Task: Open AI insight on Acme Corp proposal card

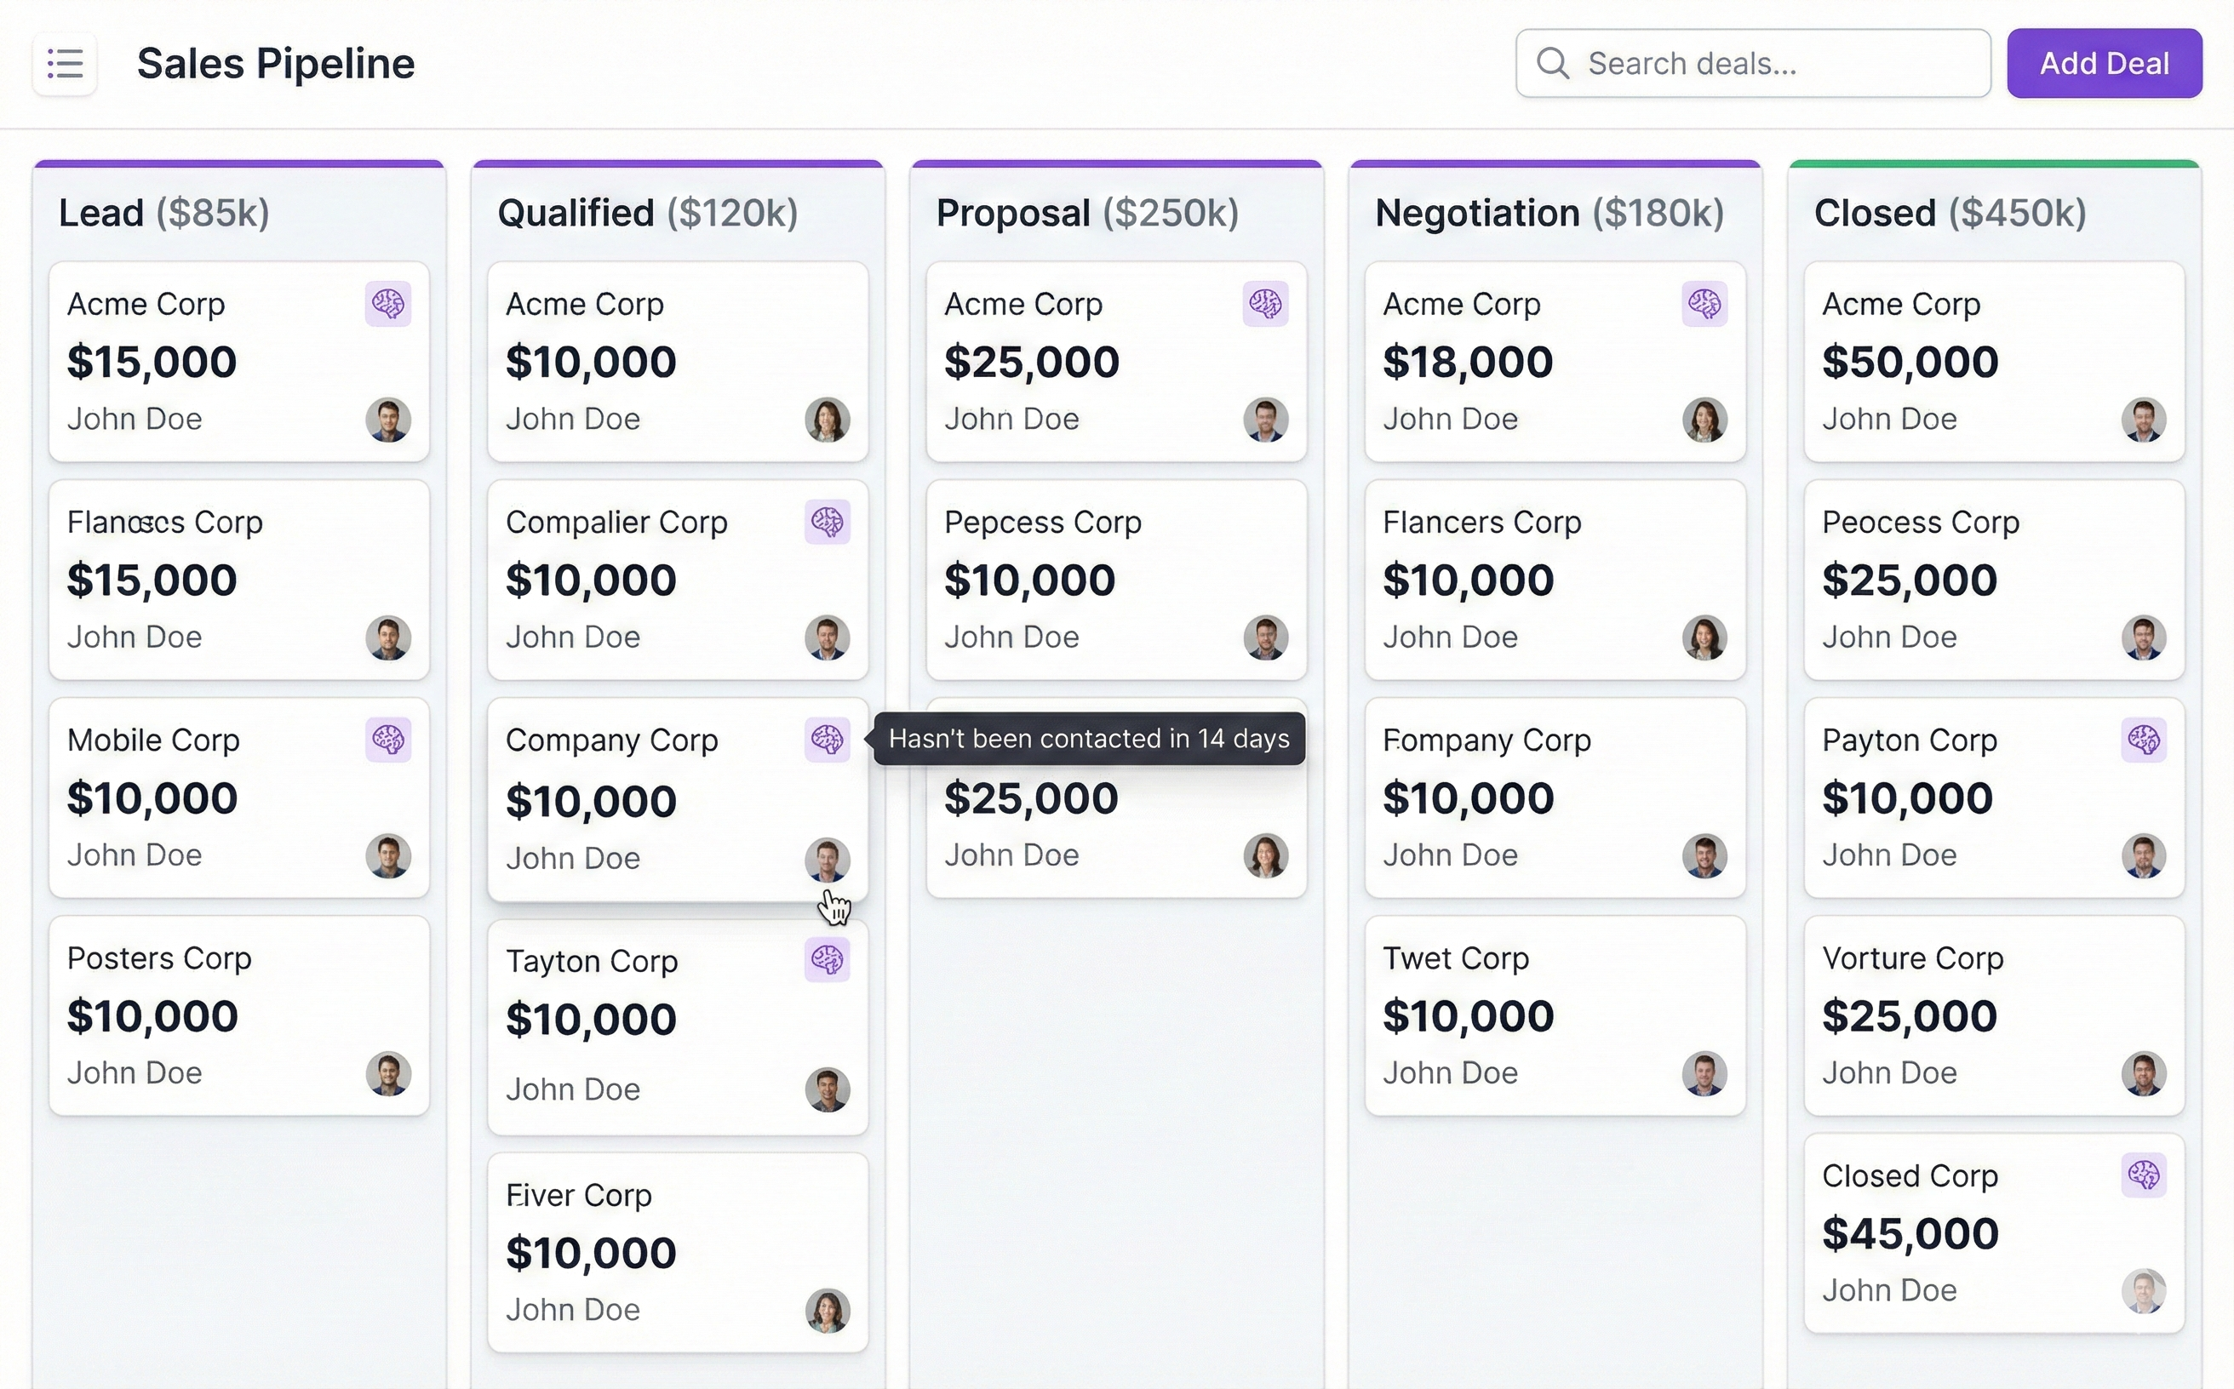Action: [1265, 304]
